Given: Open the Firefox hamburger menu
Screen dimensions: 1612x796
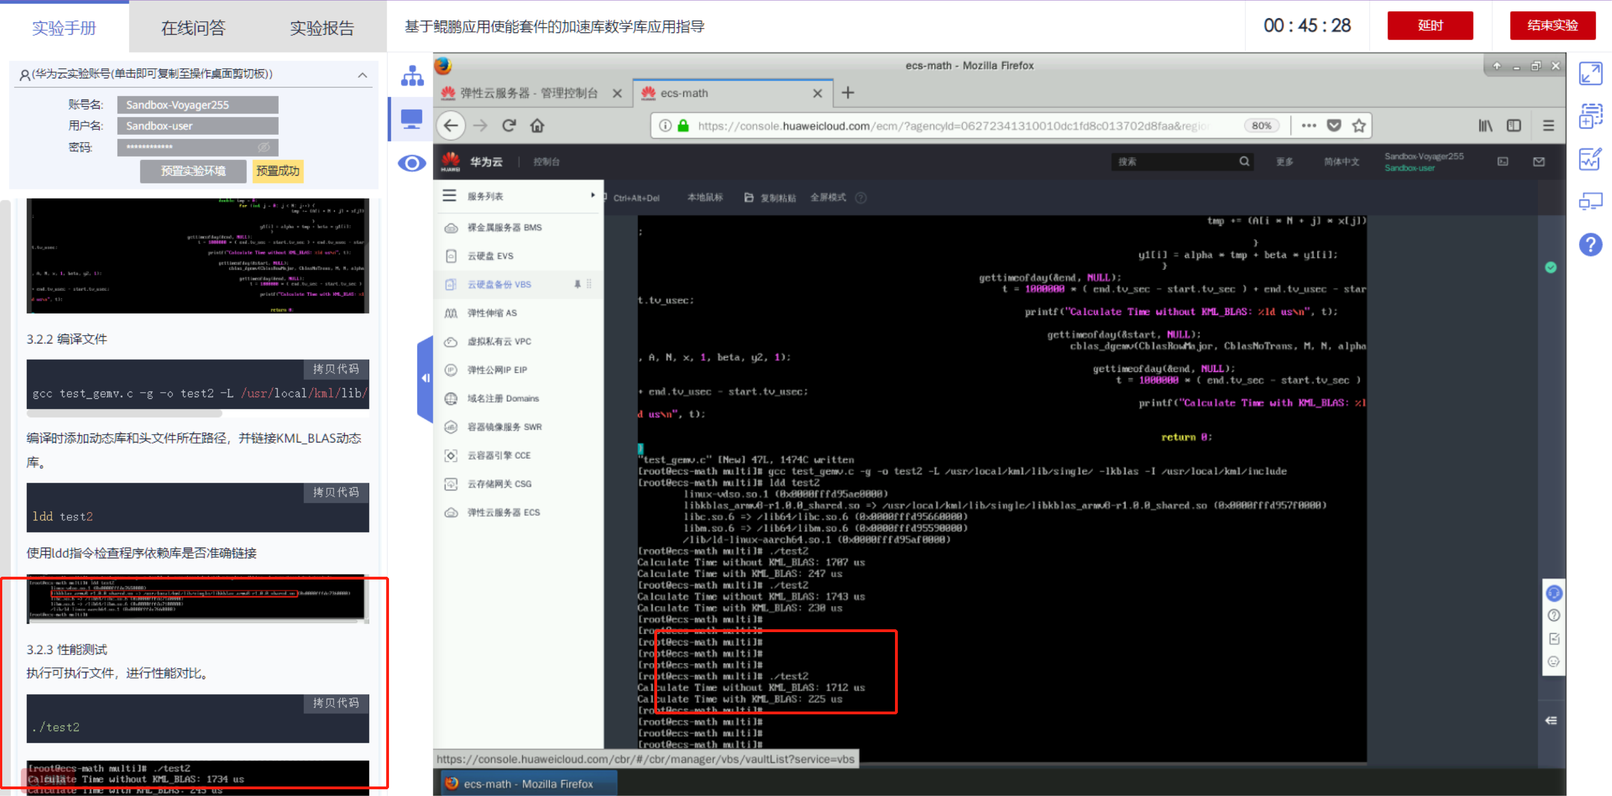Looking at the screenshot, I should [1548, 126].
